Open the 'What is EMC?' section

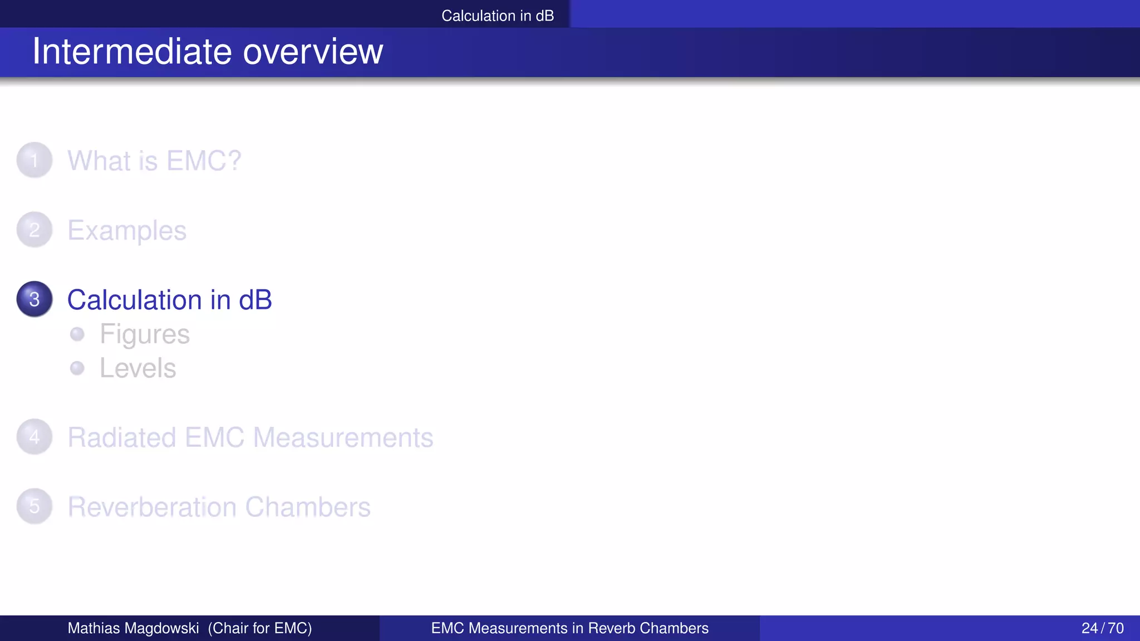(x=154, y=161)
